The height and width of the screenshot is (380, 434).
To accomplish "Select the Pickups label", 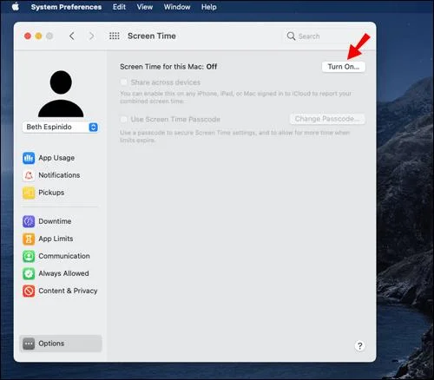I will coord(51,193).
